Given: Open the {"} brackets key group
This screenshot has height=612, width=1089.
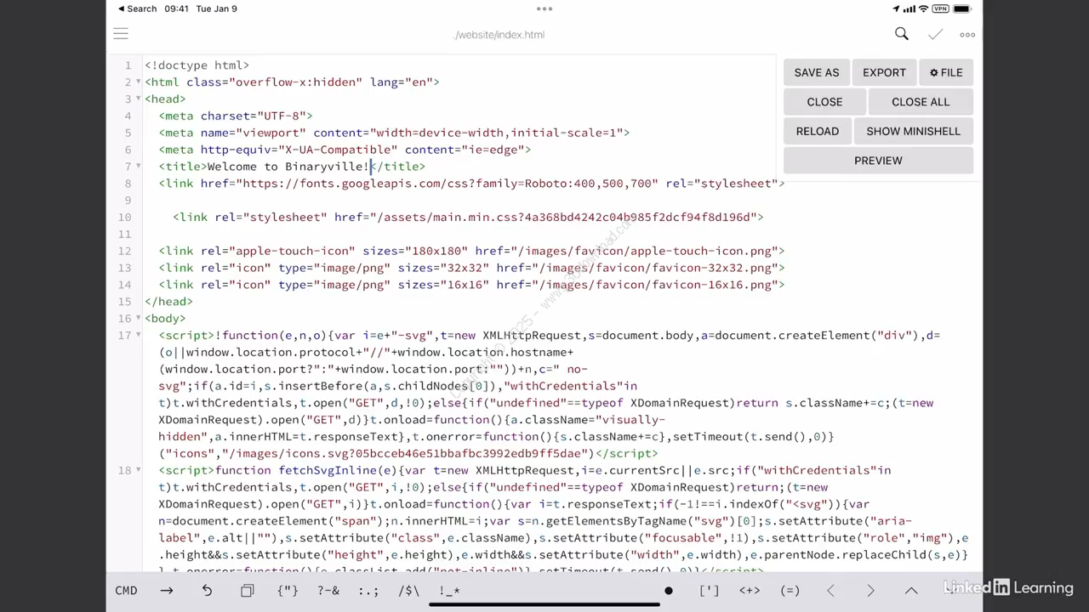Looking at the screenshot, I should [288, 591].
